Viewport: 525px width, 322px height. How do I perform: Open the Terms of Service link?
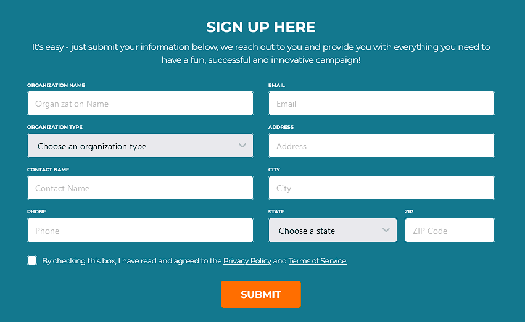pyautogui.click(x=318, y=261)
